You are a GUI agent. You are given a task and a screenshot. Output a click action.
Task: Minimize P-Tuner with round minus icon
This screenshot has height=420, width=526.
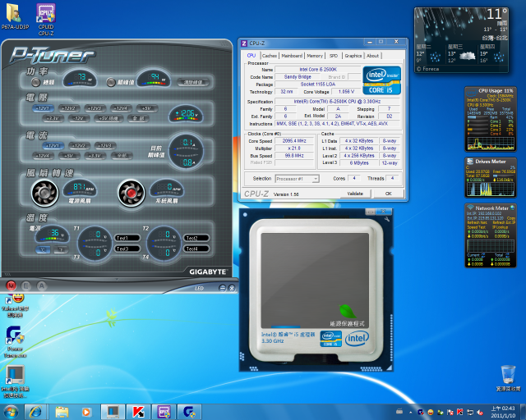pyautogui.click(x=222, y=288)
